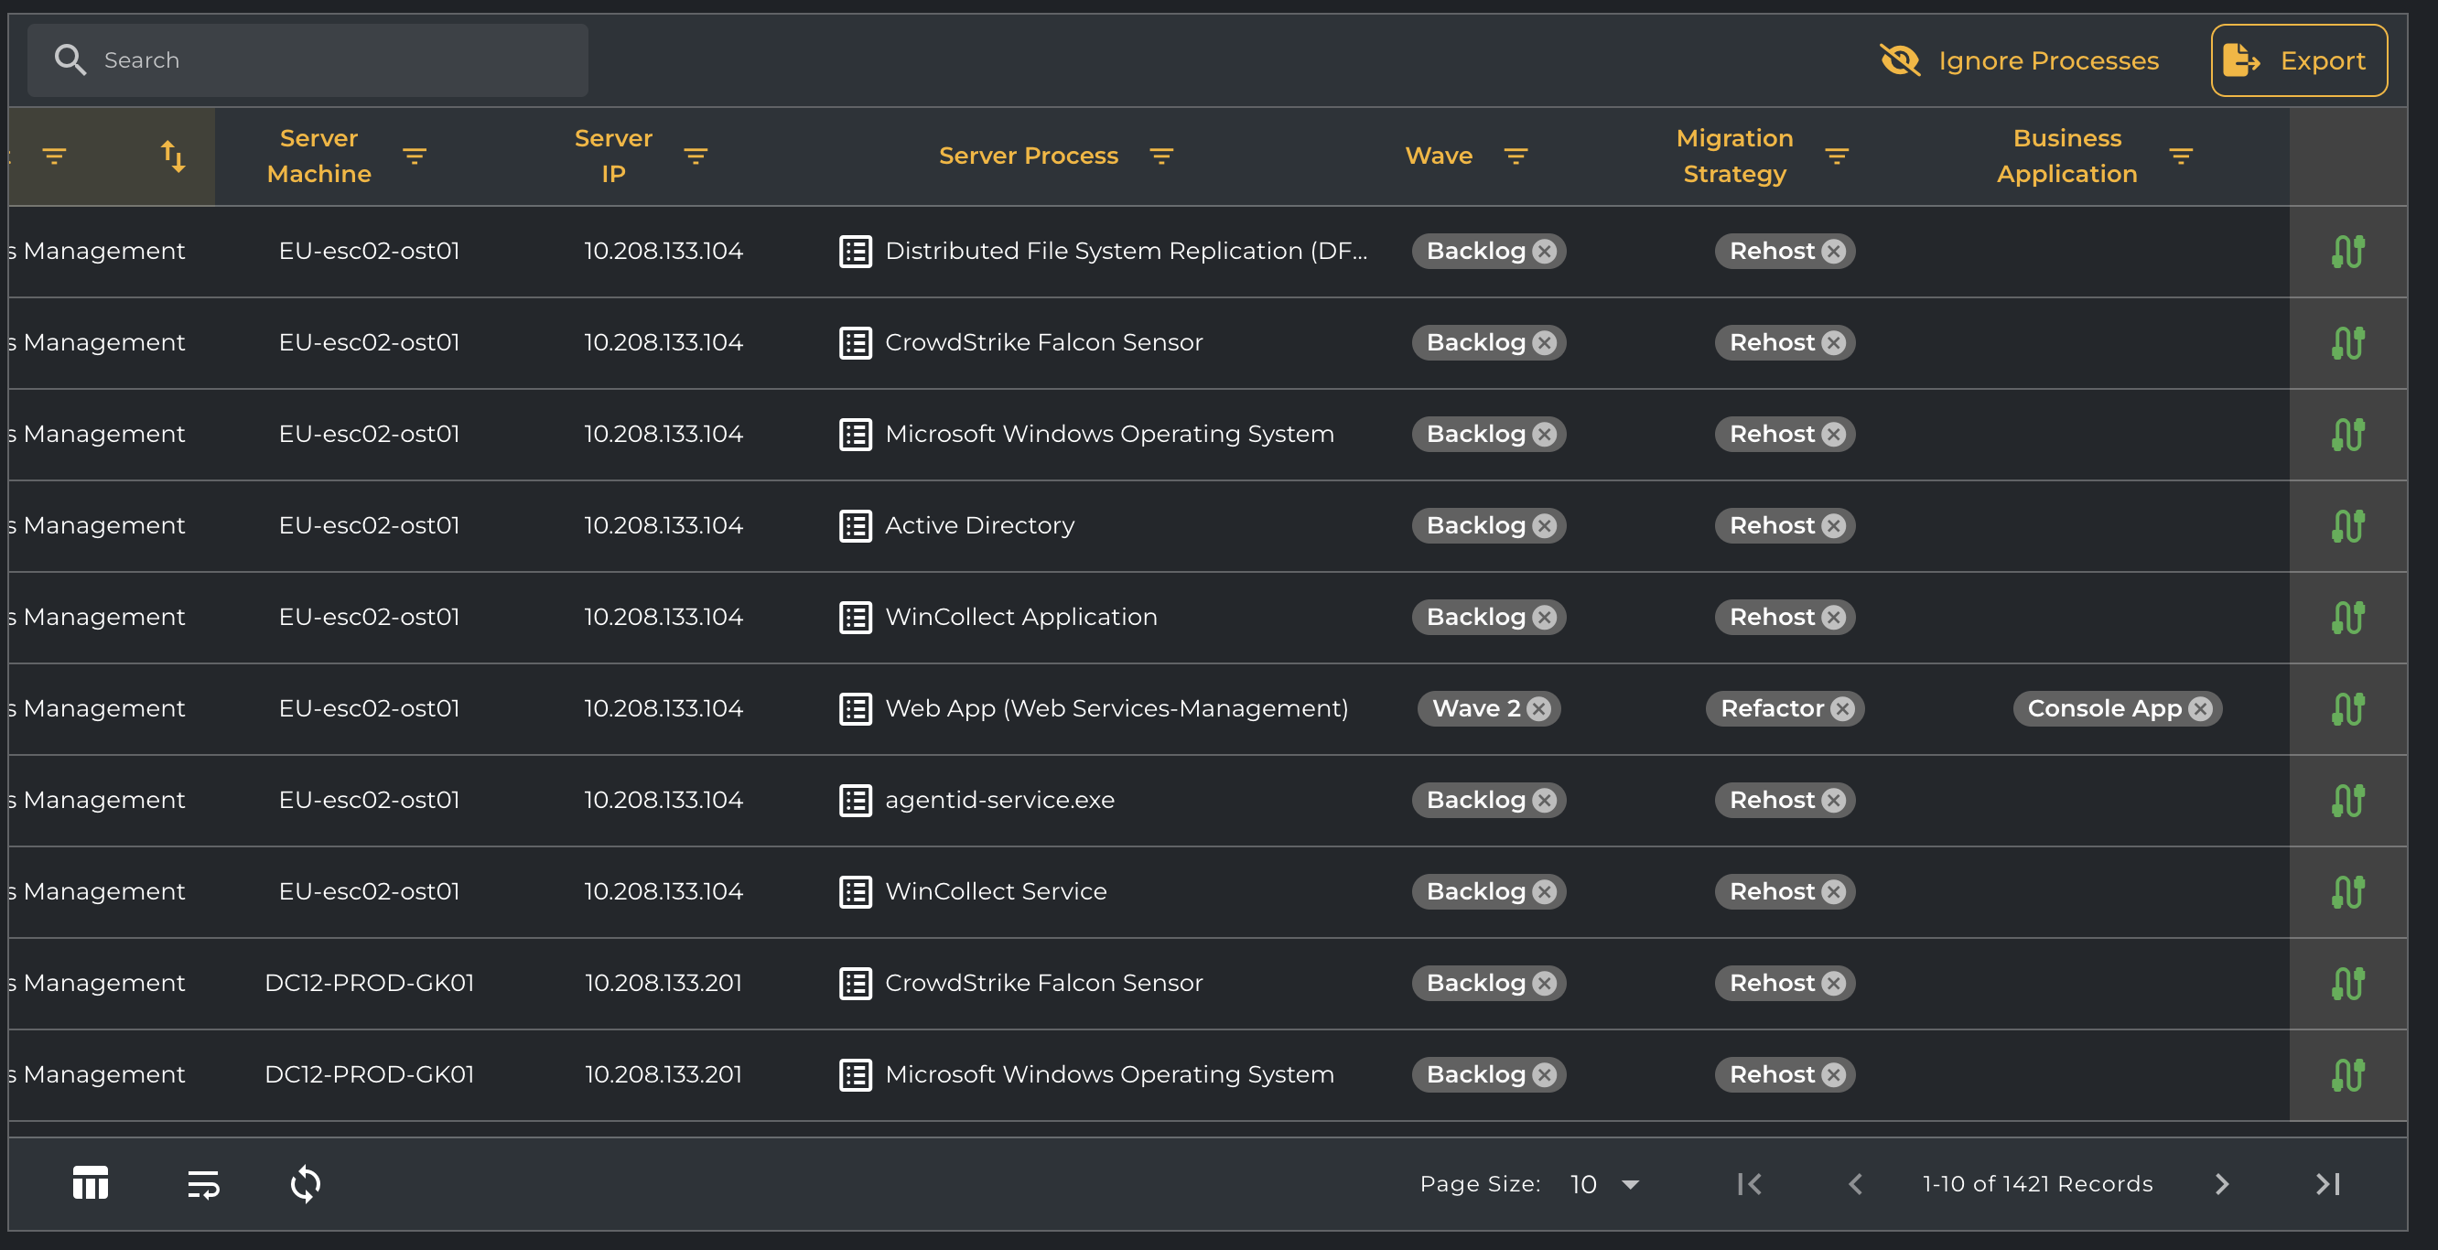The height and width of the screenshot is (1250, 2438).
Task: Click the column chooser icon in footer
Action: [x=90, y=1183]
